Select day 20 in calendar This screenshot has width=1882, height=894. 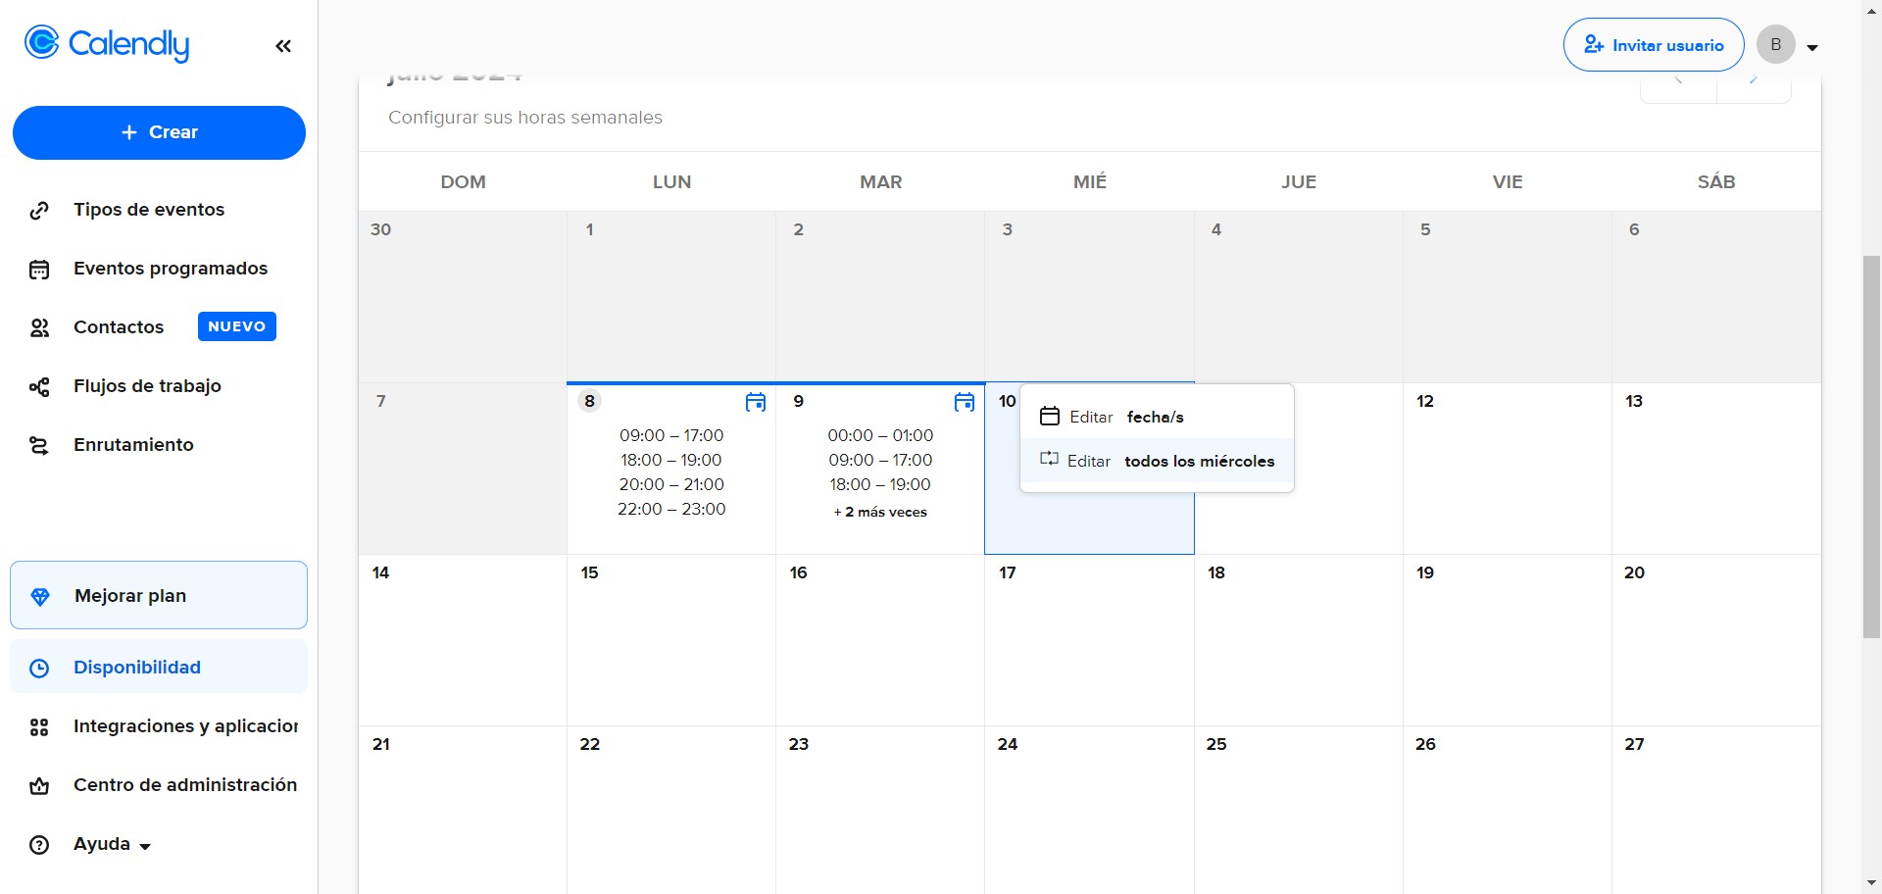1716,640
